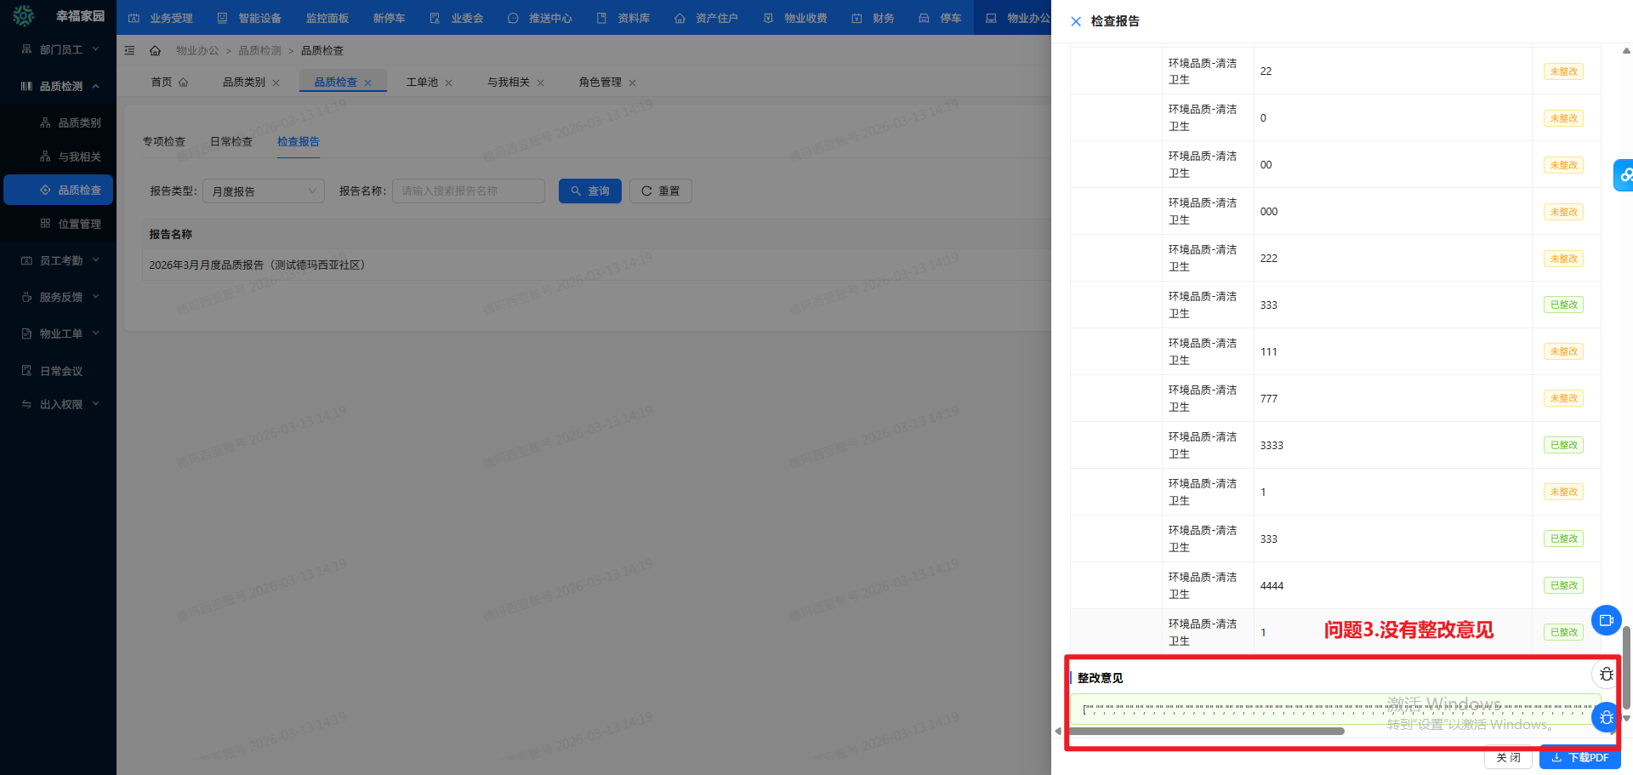Switch to the 日常检查 tab
The height and width of the screenshot is (775, 1633).
(231, 142)
